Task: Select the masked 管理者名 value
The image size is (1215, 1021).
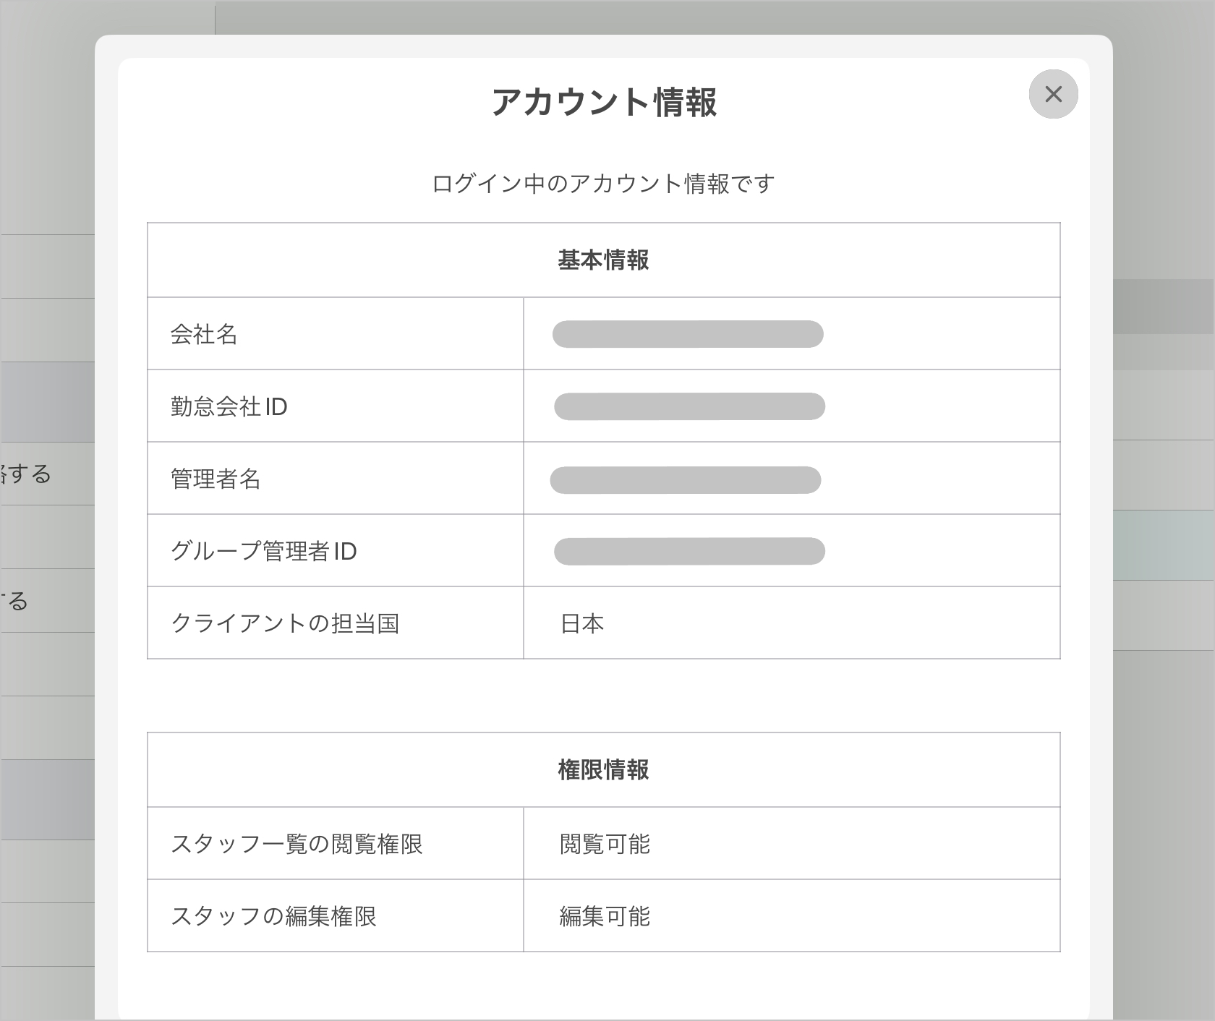Action: coord(686,480)
